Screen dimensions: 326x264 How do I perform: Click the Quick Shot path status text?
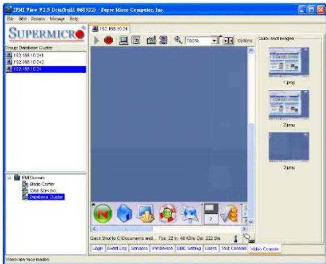click(x=123, y=238)
